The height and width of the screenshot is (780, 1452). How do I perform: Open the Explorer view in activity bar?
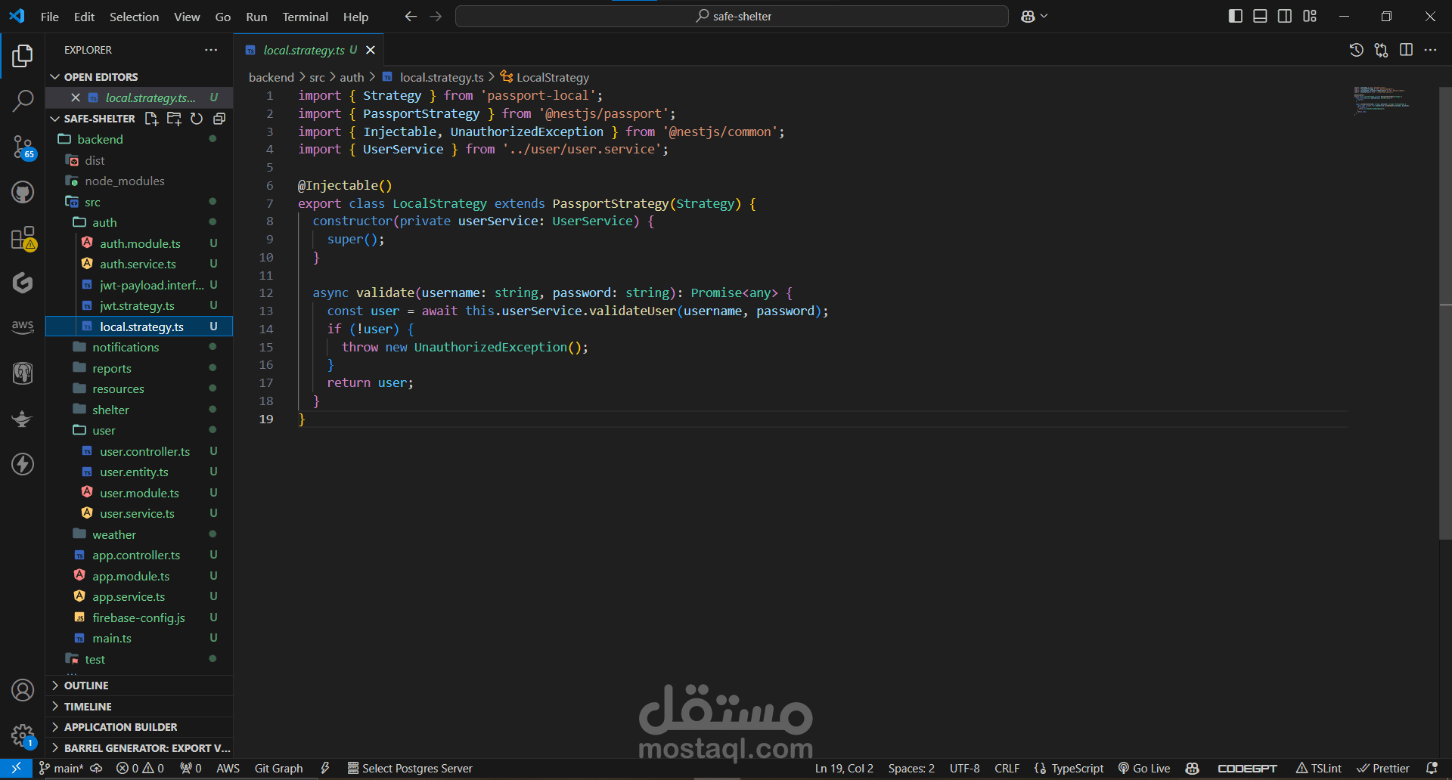(23, 56)
